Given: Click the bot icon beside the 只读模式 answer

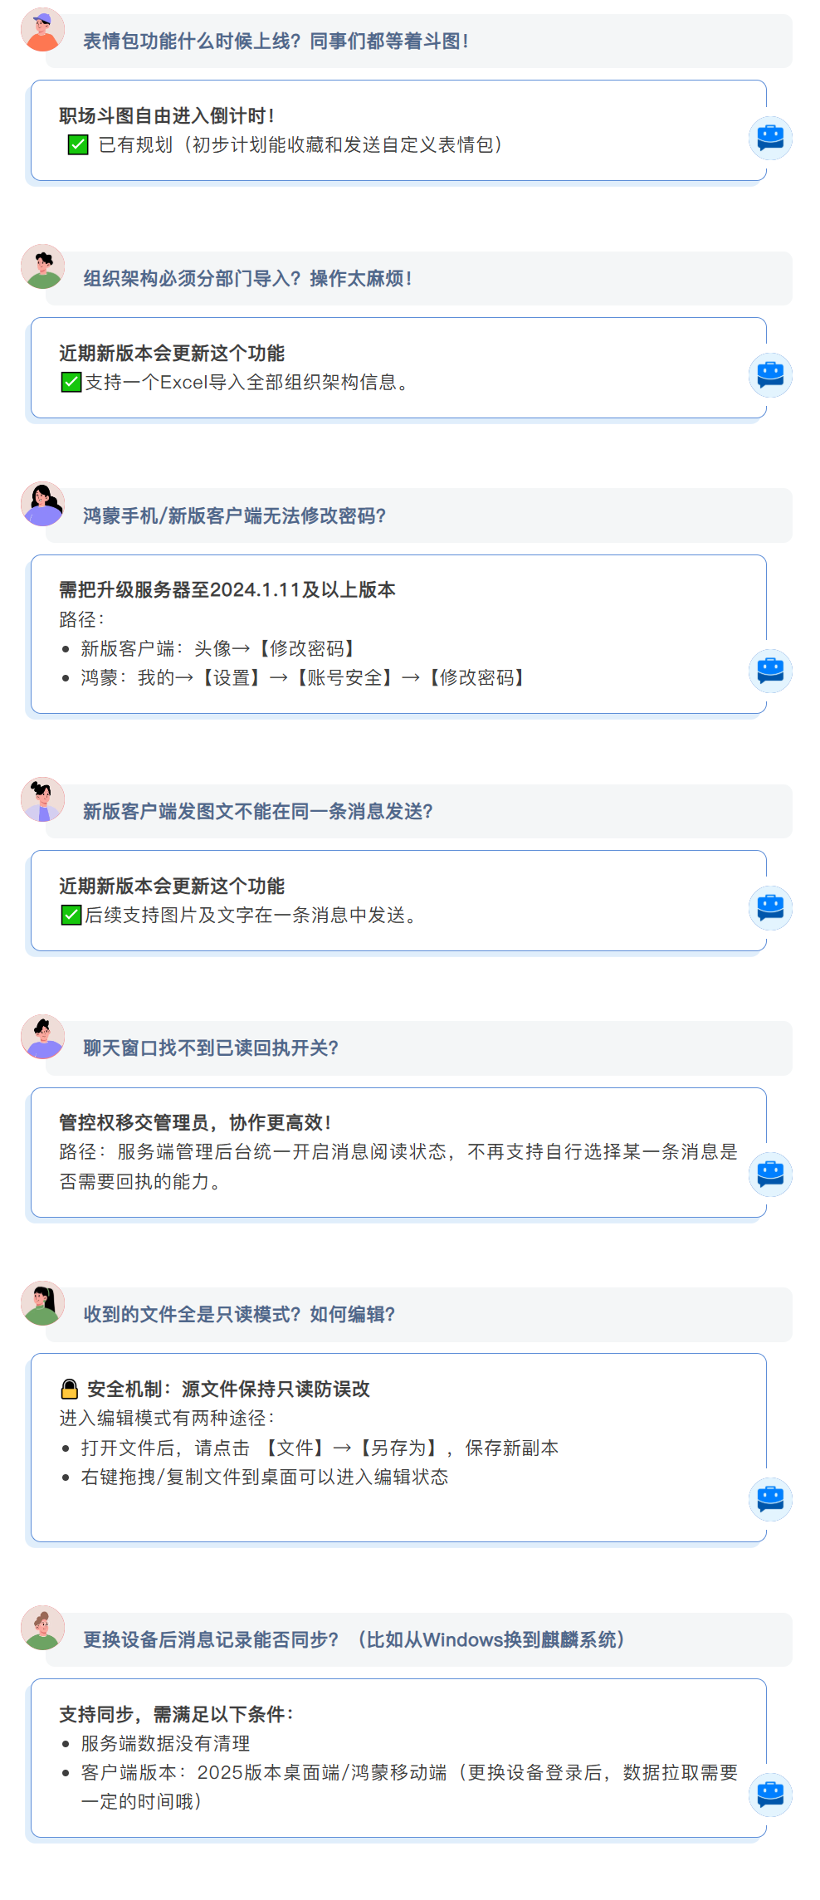Looking at the screenshot, I should tap(770, 1499).
